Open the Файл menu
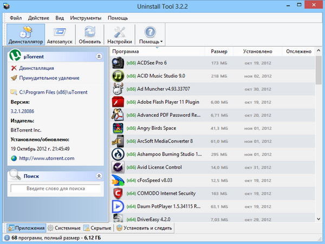 (16, 18)
